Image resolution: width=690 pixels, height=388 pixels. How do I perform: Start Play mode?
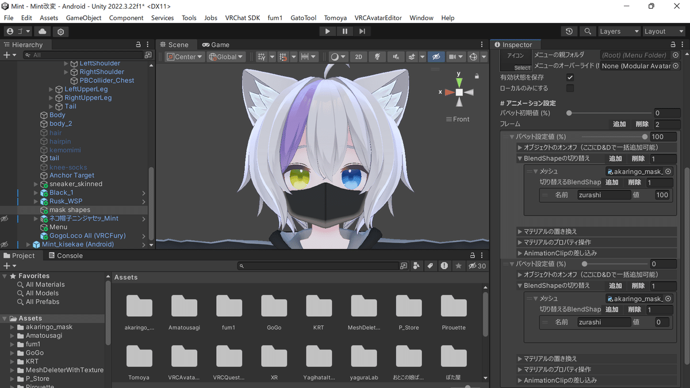coord(327,32)
